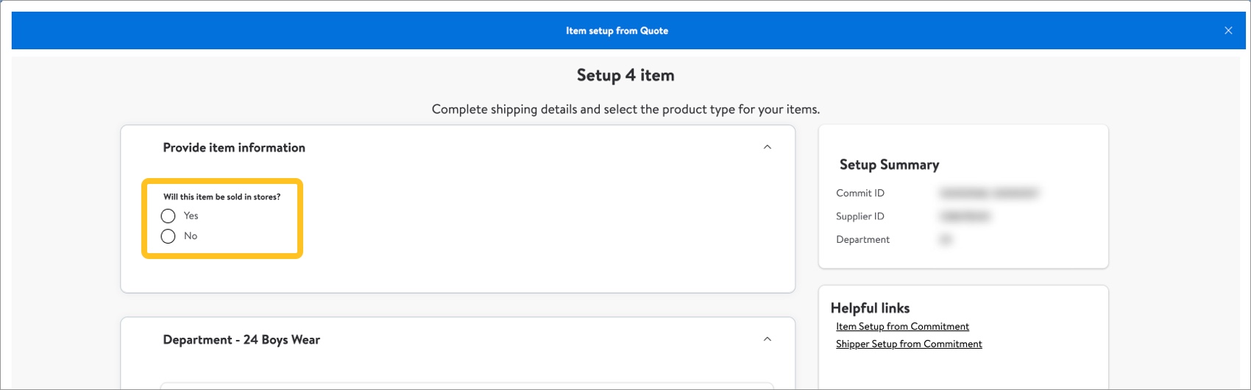Click the Yes option label text
The image size is (1251, 390).
point(191,216)
